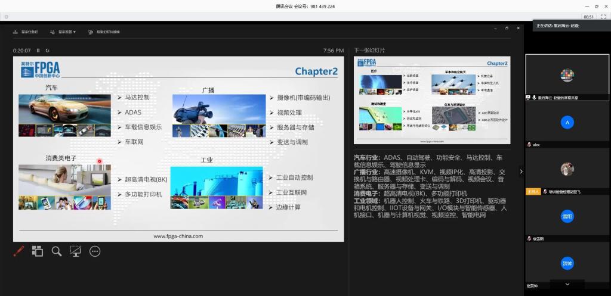Toggle black screen for the slide show
Viewport: 611px width, 296px height.
76,251
